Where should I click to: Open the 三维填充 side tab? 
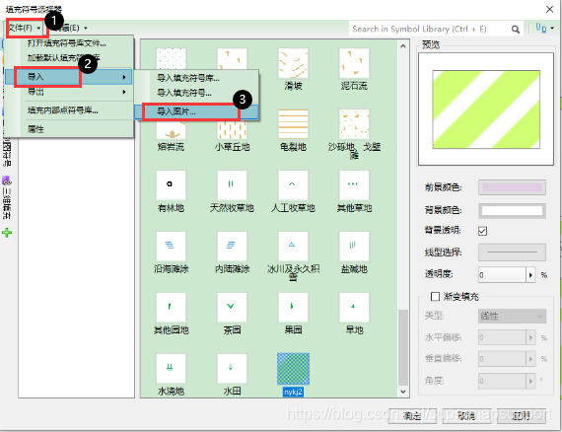click(x=7, y=197)
